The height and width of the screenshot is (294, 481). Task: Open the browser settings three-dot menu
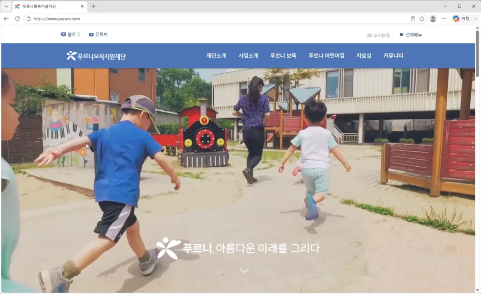pyautogui.click(x=444, y=19)
